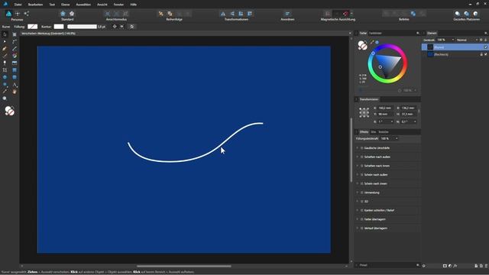This screenshot has height=275, width=489.
Task: Enable Schatten nach außen effect checkbox
Action: 361,157
